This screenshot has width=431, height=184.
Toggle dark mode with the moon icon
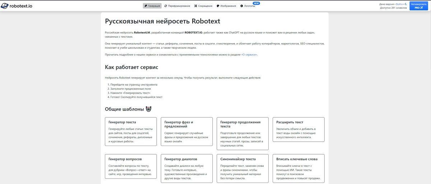click(x=406, y=4)
